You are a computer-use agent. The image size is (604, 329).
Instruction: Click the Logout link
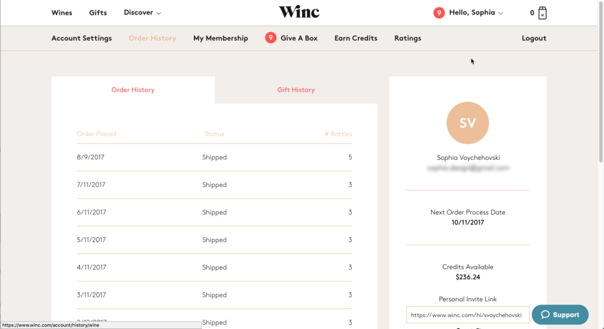point(534,38)
